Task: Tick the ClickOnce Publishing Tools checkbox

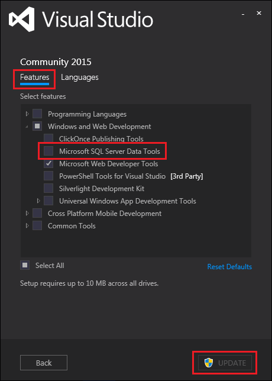Action: pos(48,139)
